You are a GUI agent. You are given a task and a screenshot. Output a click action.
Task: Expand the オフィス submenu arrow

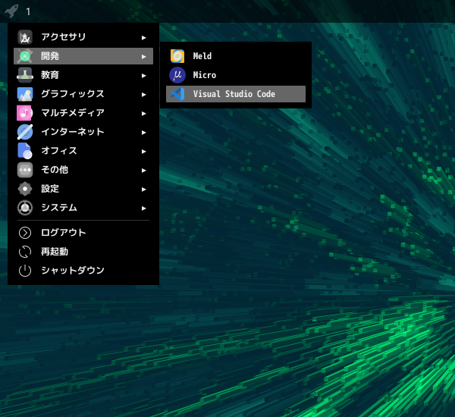[x=143, y=152]
